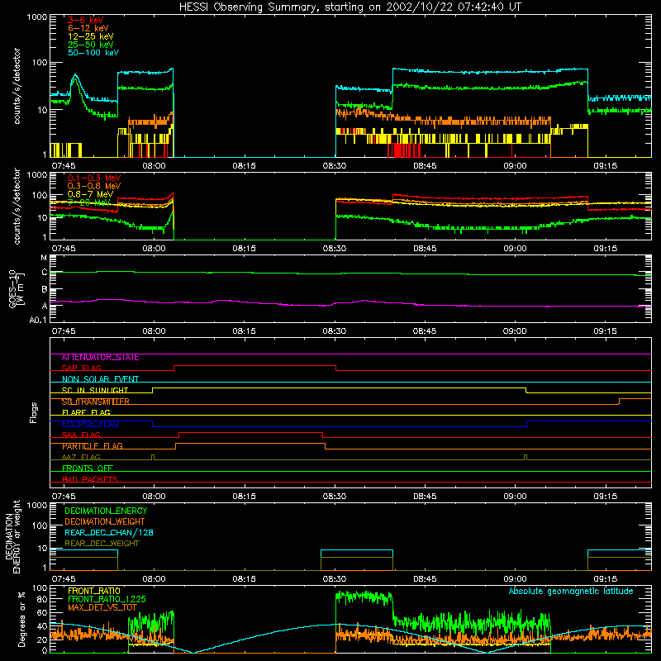Click the REAR_DEC_WEIGHT legend label
This screenshot has width=661, height=661.
tap(102, 544)
